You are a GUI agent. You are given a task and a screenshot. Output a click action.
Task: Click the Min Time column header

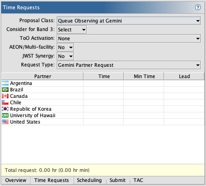pyautogui.click(x=144, y=76)
